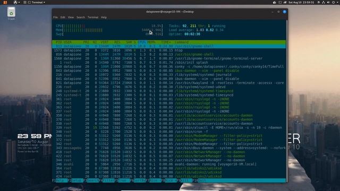Select the PID 342 ModemManager row
Image resolution: width=340 pixels, height=191 pixels.
pyautogui.click(x=169, y=144)
